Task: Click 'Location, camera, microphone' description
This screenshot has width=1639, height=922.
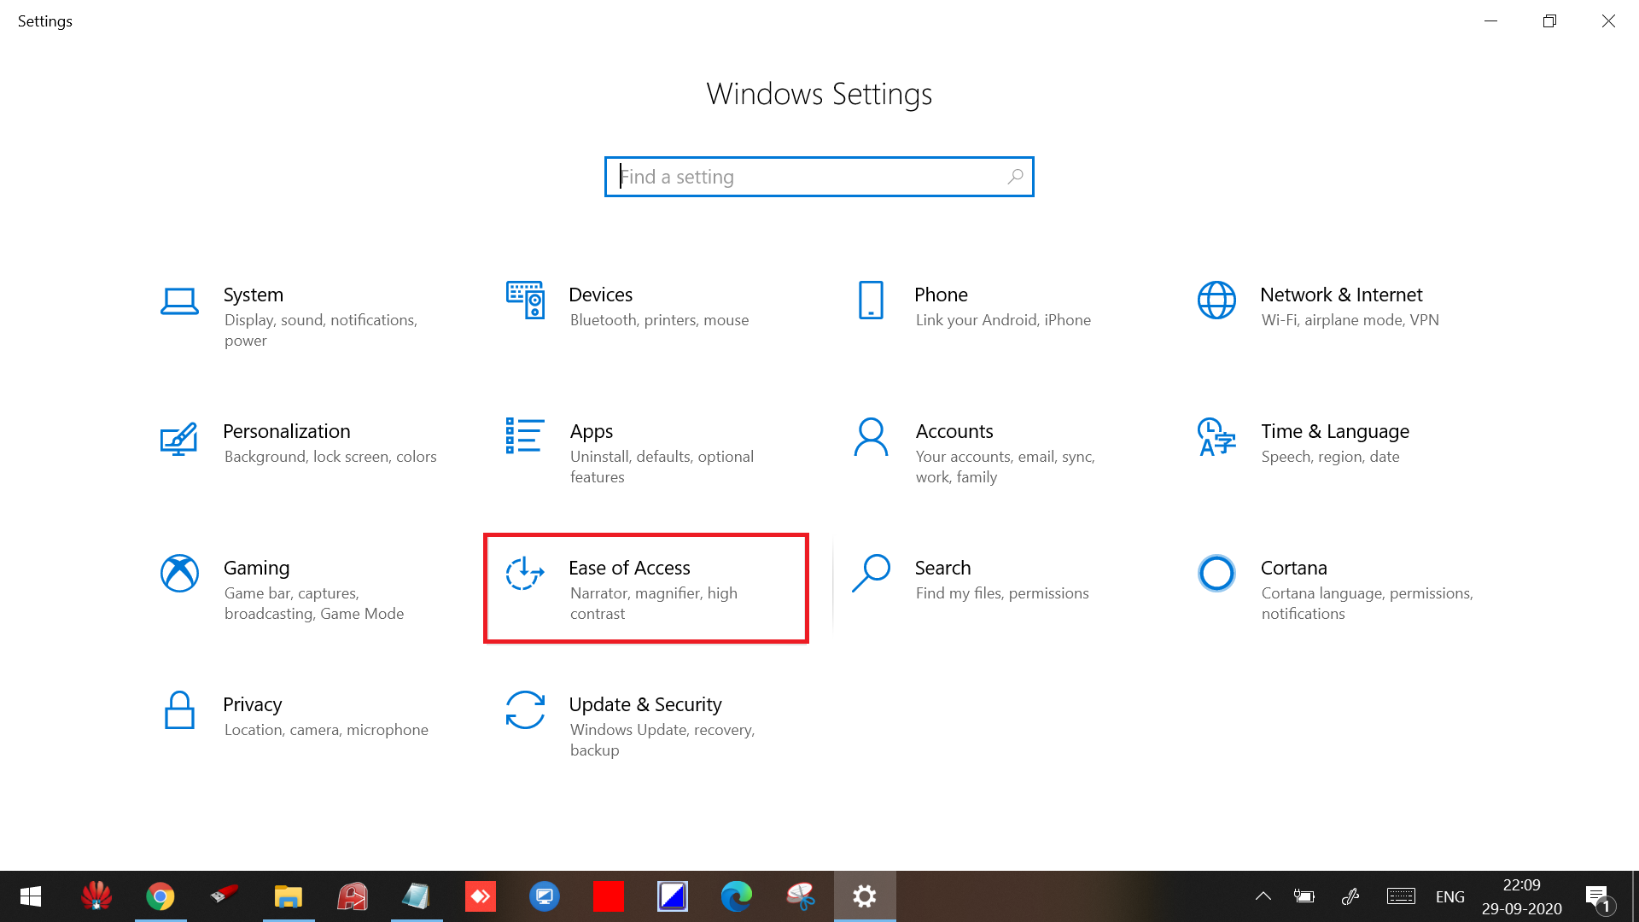Action: pos(326,730)
